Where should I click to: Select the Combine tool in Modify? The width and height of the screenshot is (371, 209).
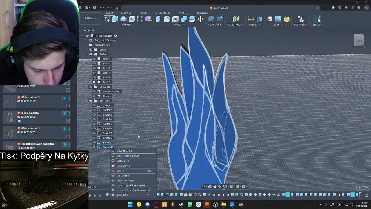tap(184, 19)
